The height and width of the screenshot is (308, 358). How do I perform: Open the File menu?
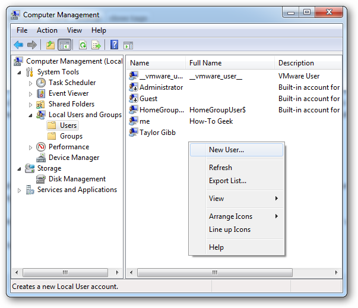(x=22, y=30)
